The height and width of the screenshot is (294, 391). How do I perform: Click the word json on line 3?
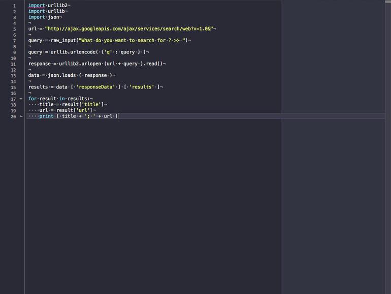pyautogui.click(x=53, y=17)
